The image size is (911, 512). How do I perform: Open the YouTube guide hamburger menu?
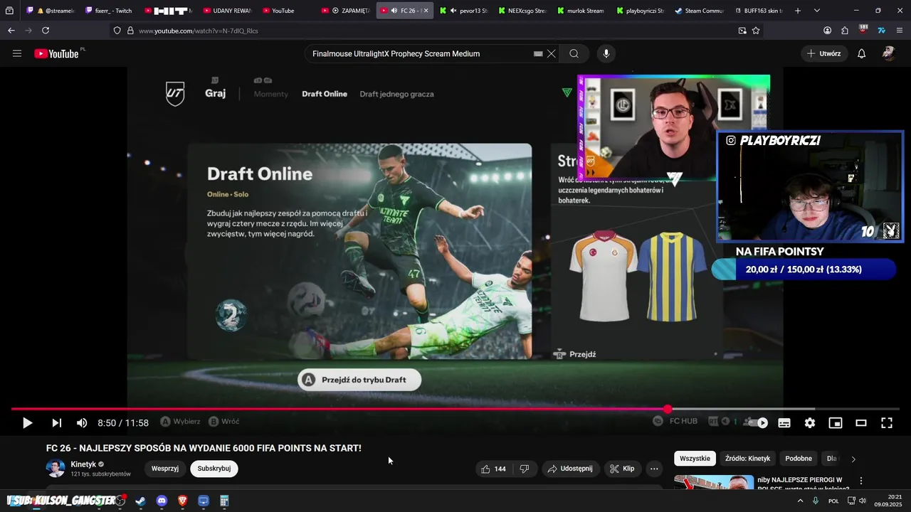[x=17, y=53]
